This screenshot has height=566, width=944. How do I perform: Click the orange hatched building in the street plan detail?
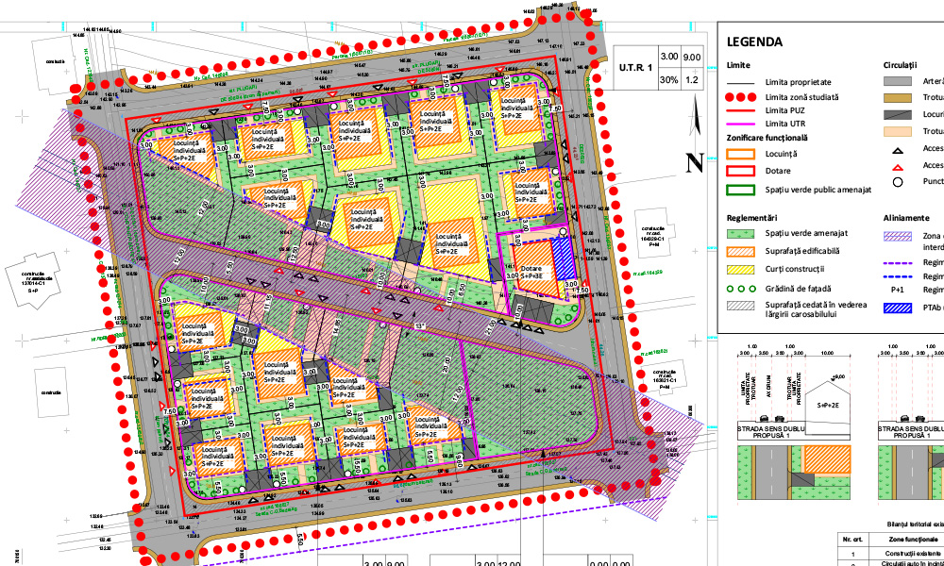point(827,458)
